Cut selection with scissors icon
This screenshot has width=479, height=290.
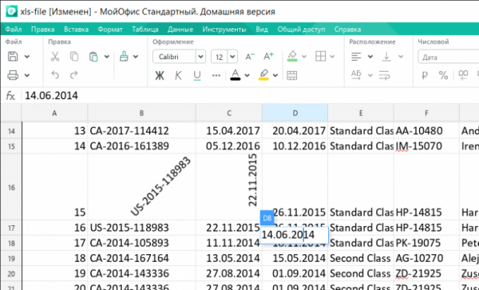coord(55,57)
